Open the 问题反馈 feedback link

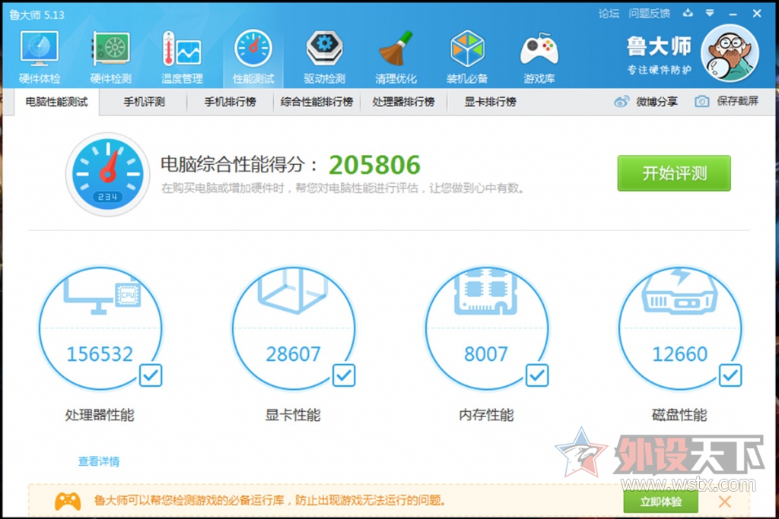650,14
